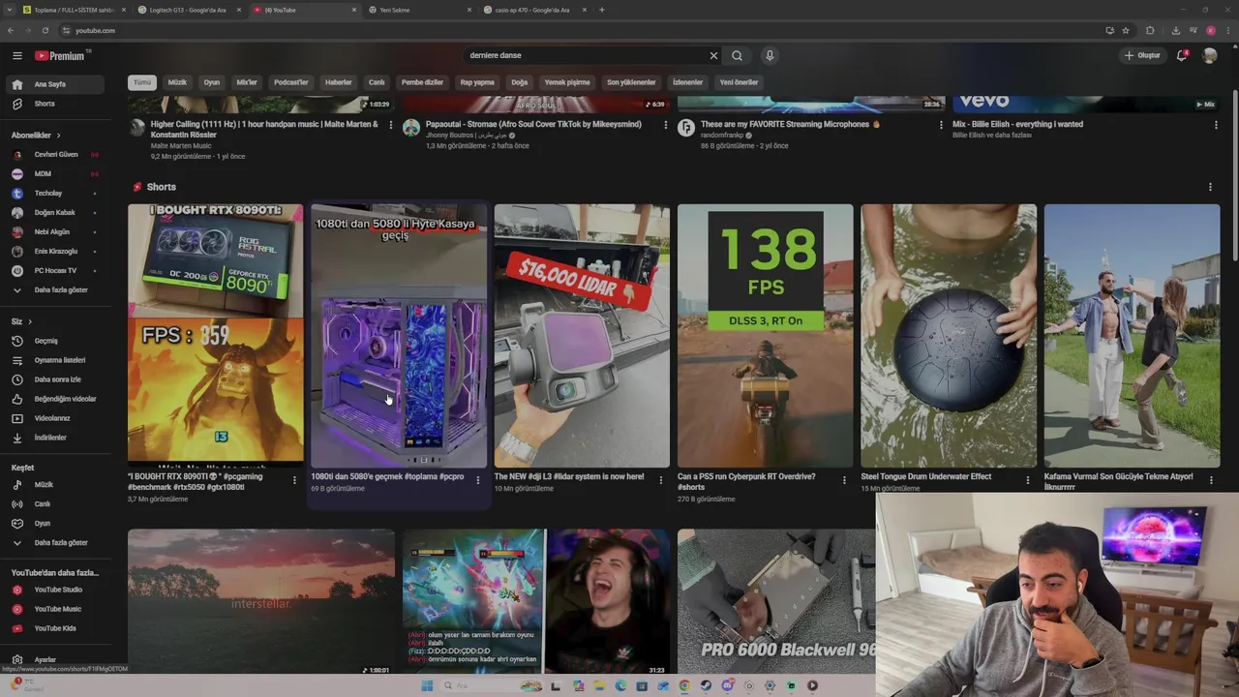Open Techolay subscription channel
1239x697 pixels.
56,194
